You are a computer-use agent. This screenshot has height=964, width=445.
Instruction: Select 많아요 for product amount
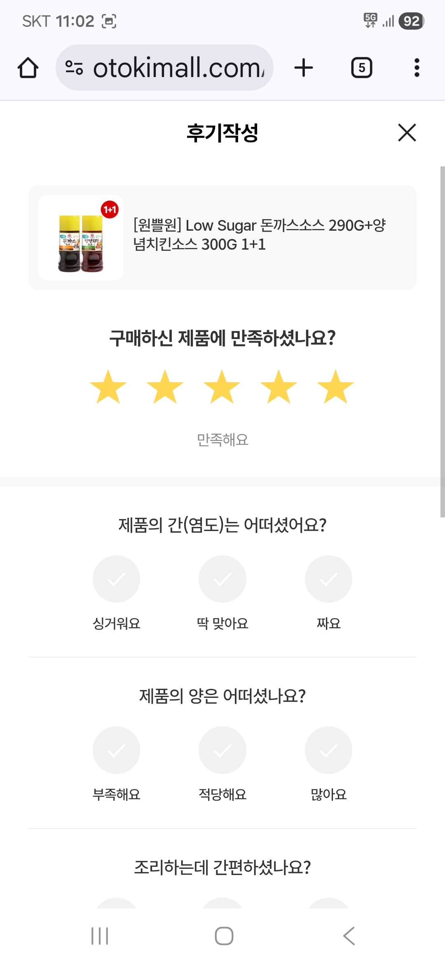click(x=328, y=750)
